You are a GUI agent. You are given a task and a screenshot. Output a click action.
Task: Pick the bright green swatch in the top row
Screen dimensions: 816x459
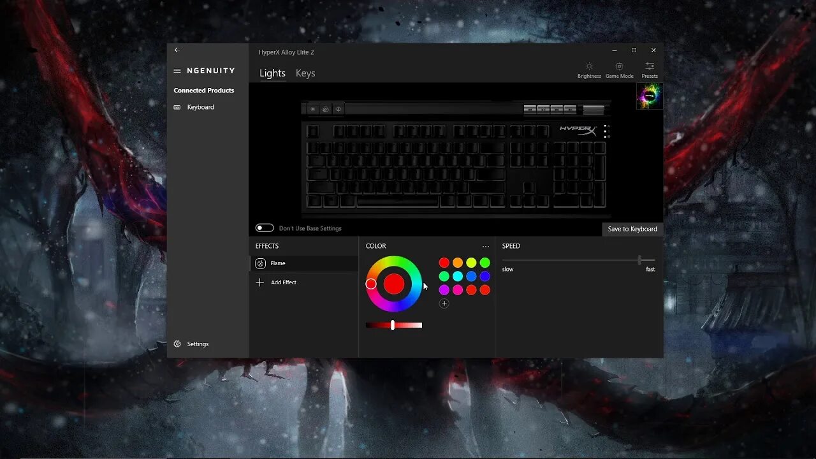click(x=485, y=263)
